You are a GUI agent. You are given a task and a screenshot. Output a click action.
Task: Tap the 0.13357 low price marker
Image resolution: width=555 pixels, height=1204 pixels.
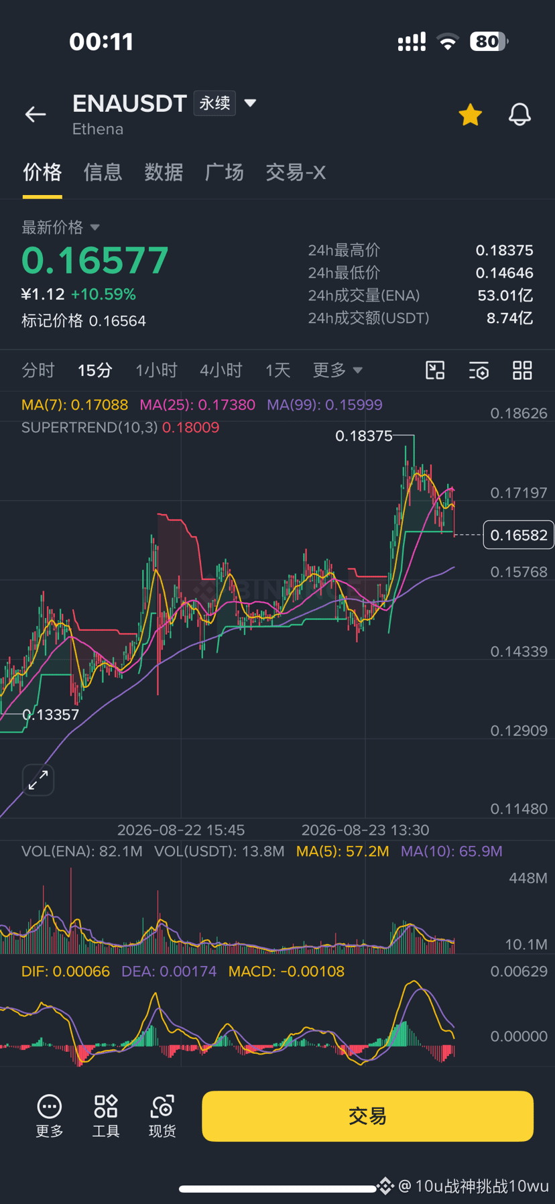(x=50, y=715)
